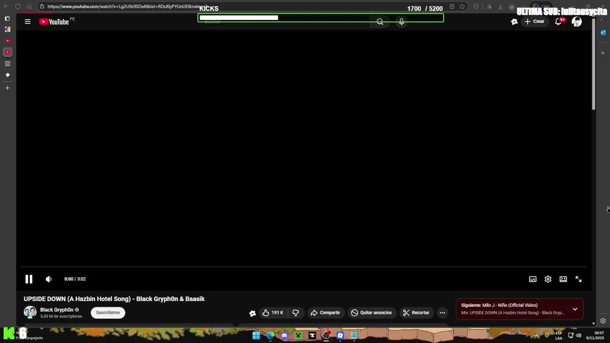This screenshot has height=343, width=610.
Task: Open browser downloads icon
Action: (500, 7)
